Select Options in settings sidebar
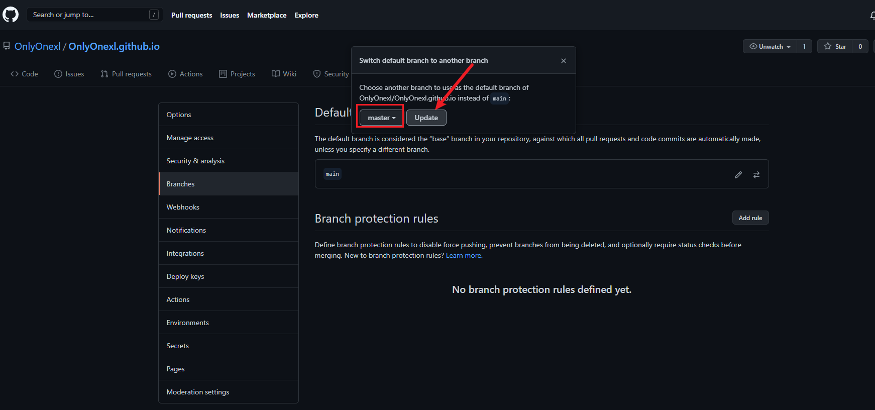The image size is (875, 410). click(x=229, y=115)
